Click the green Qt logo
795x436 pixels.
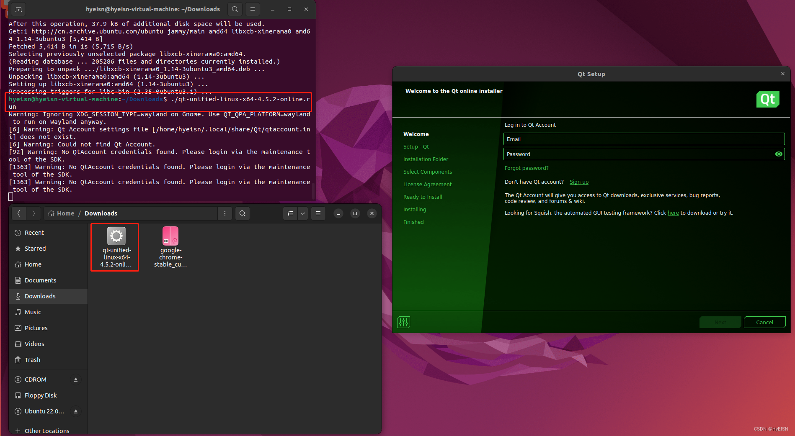768,99
